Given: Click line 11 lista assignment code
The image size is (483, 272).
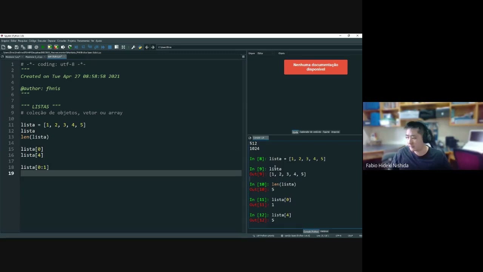Looking at the screenshot, I should pos(53,125).
